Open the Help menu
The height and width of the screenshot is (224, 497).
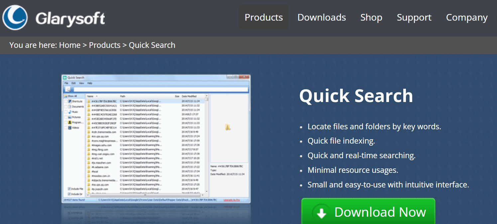(90, 83)
